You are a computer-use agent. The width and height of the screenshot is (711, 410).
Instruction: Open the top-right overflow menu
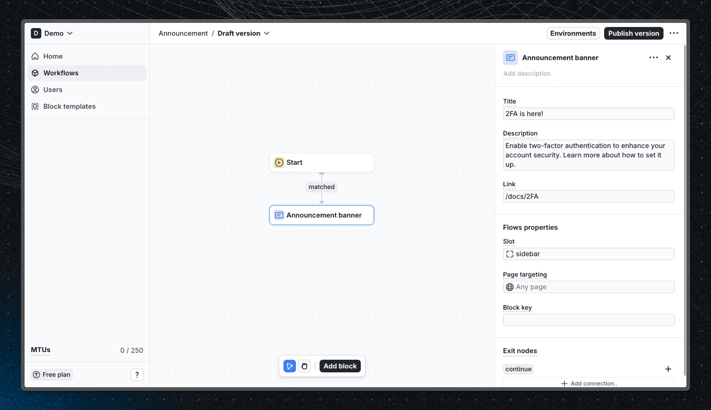click(x=674, y=33)
